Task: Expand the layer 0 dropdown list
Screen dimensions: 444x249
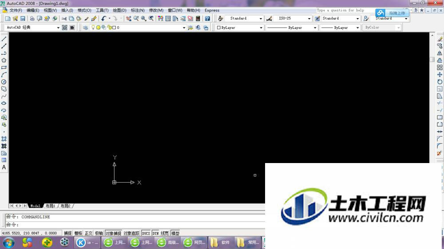Action: (184, 28)
